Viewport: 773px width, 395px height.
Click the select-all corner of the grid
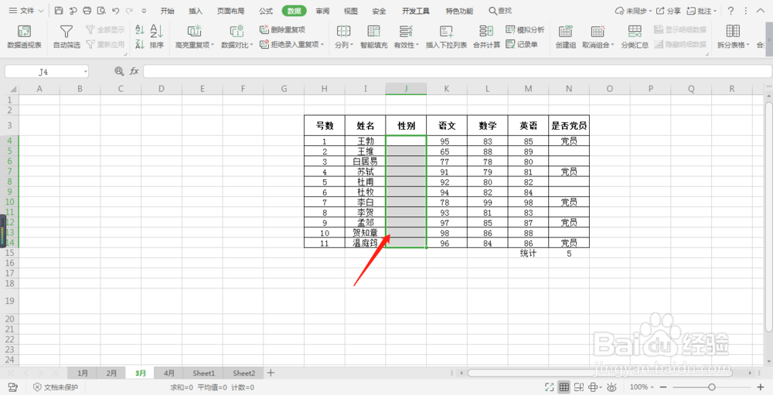tap(10, 89)
